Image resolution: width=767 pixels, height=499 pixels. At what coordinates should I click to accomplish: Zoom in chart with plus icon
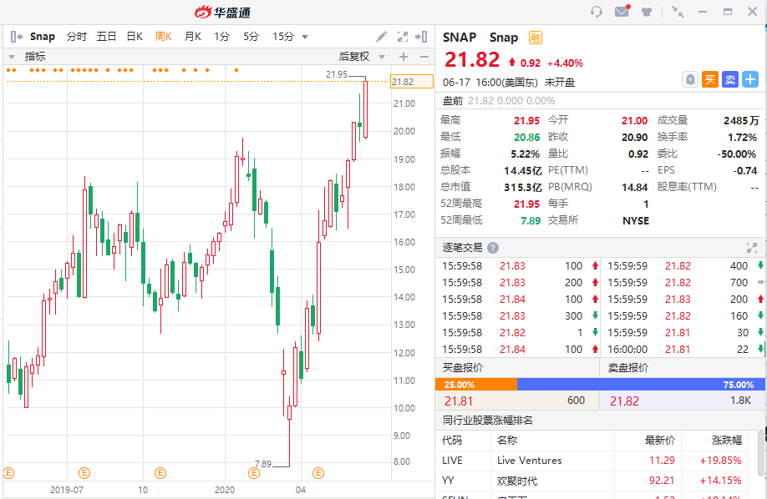click(x=404, y=57)
